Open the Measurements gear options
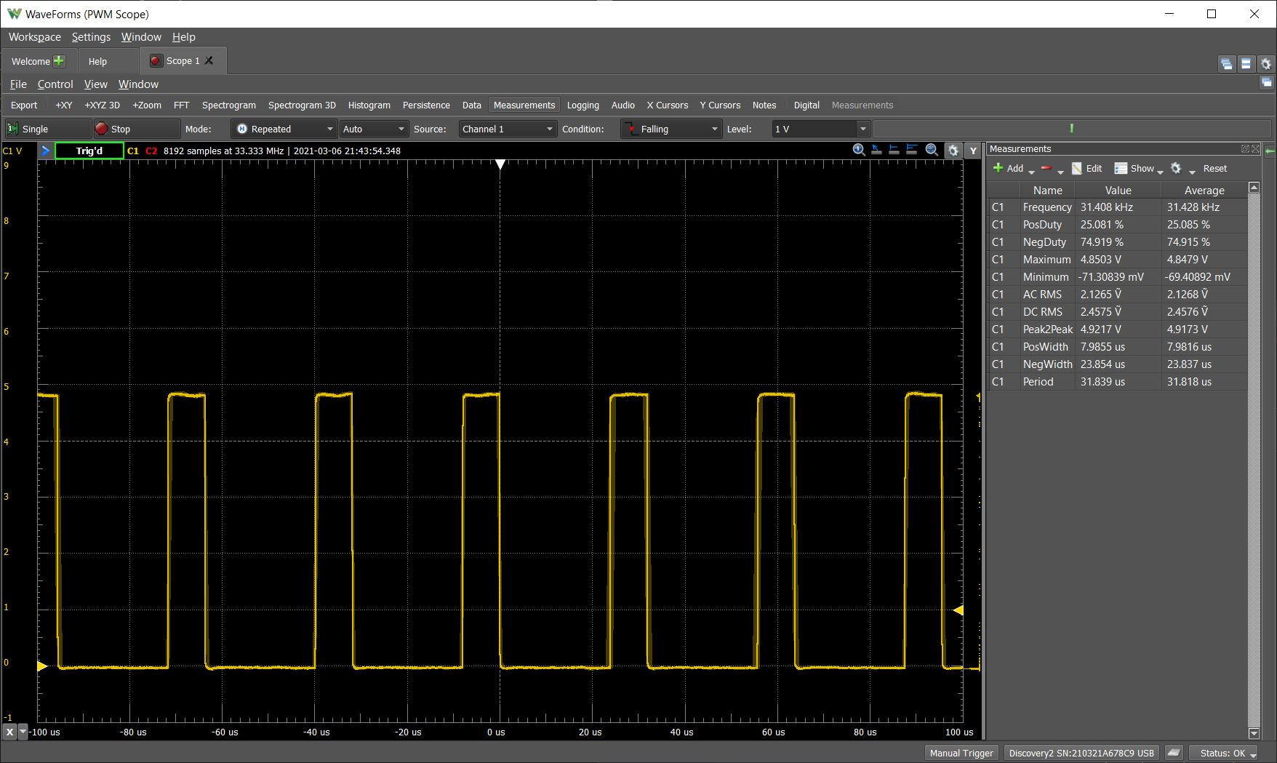1277x763 pixels. [1176, 168]
